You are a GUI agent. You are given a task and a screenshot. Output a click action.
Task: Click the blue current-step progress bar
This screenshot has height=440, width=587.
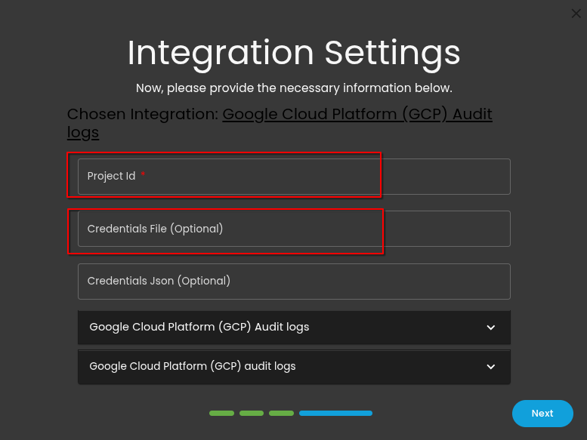(x=335, y=414)
